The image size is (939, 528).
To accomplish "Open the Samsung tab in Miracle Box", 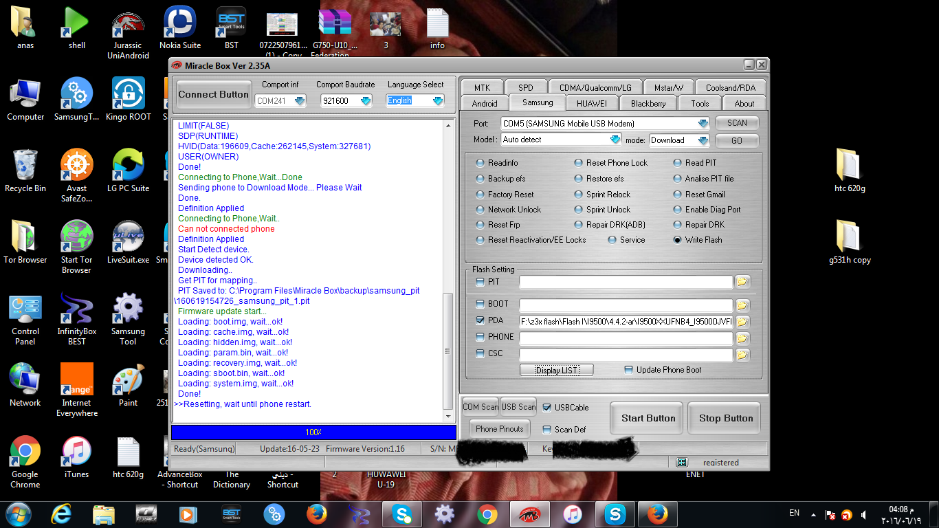I will click(537, 102).
